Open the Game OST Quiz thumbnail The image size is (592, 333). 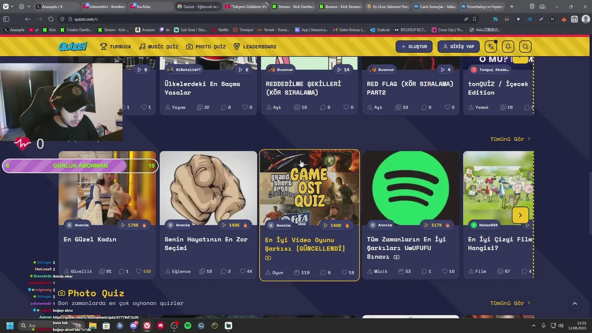pyautogui.click(x=309, y=188)
